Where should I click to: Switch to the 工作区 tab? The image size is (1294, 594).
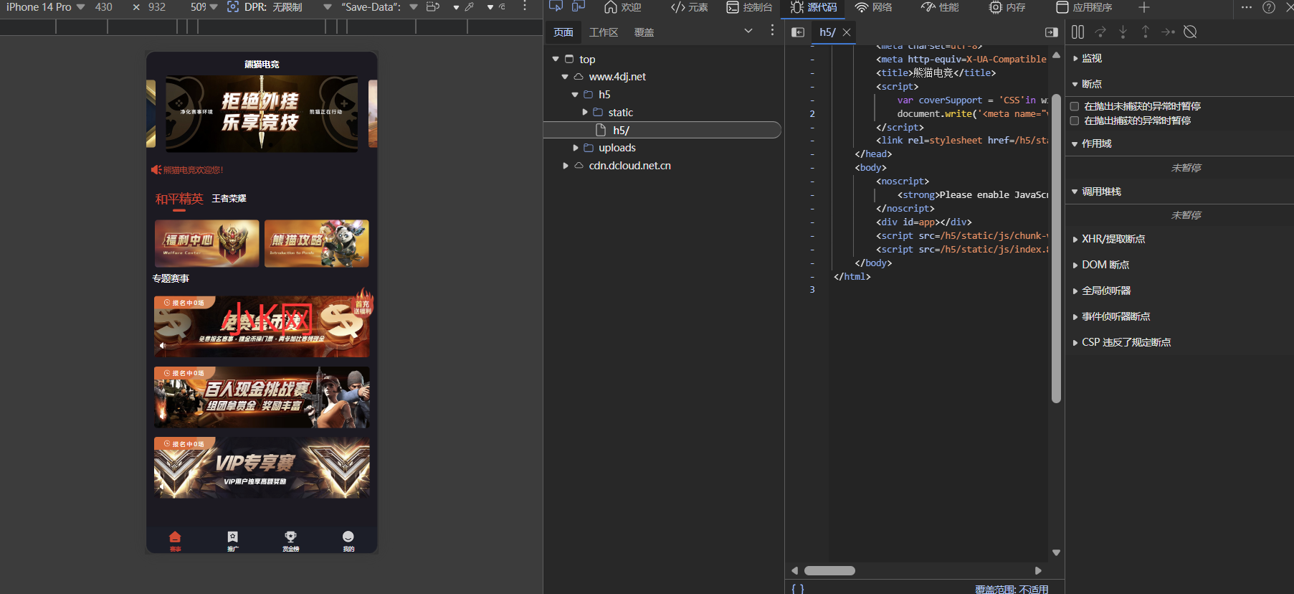603,32
